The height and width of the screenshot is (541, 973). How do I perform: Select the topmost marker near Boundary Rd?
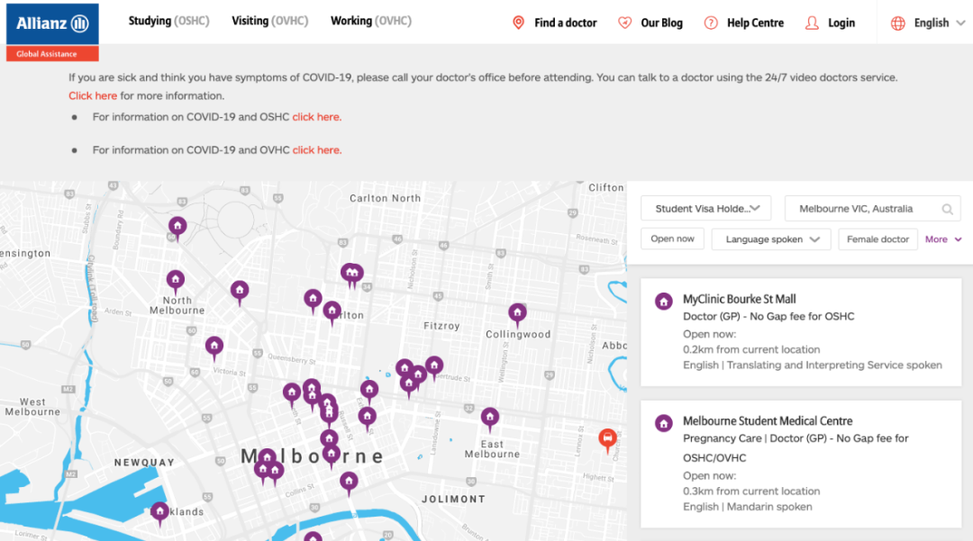177,228
